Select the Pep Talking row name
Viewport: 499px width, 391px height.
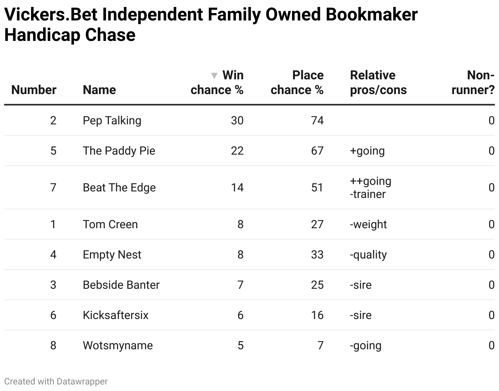click(112, 121)
